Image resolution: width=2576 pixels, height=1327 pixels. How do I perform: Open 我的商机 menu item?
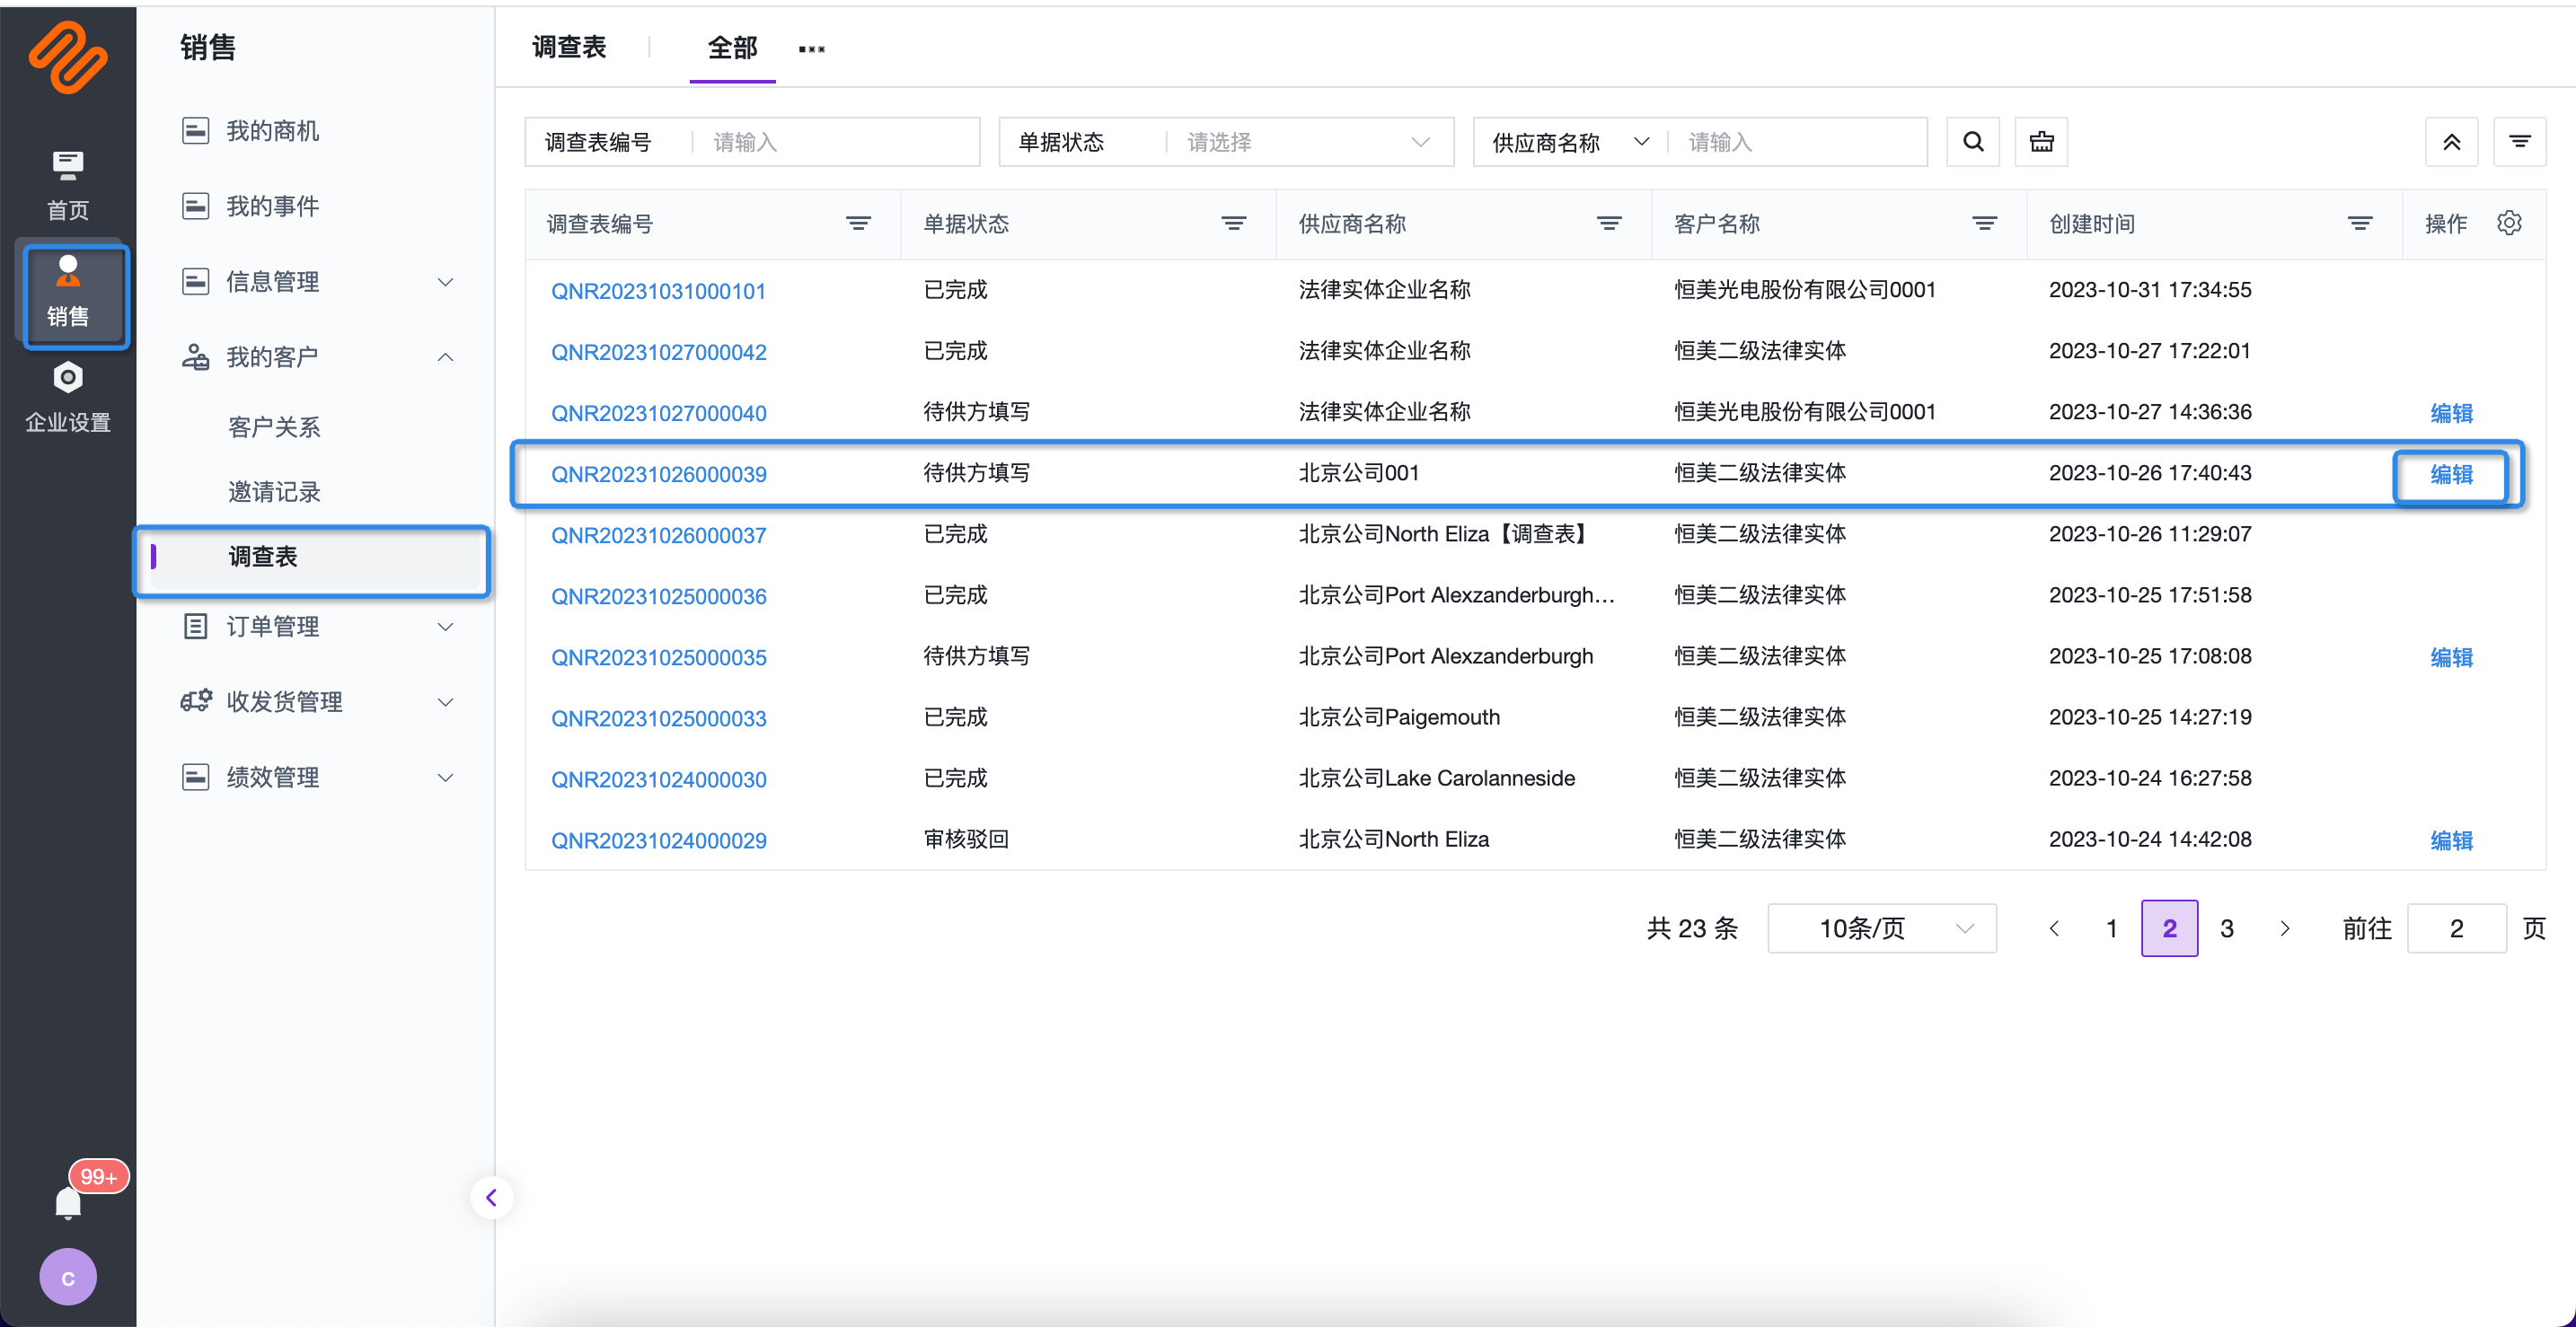[272, 131]
